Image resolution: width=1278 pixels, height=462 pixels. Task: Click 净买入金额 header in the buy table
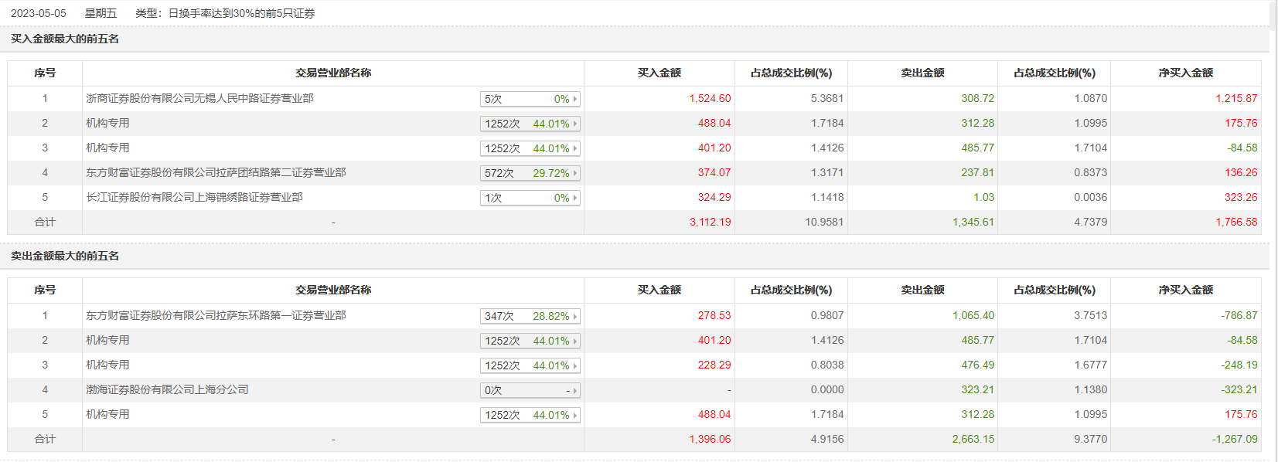(1185, 73)
